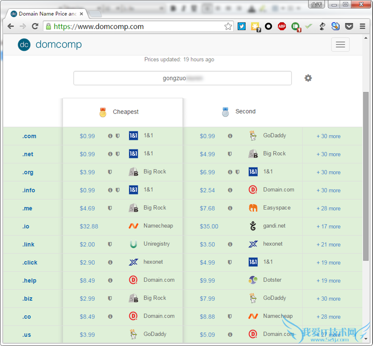The image size is (373, 346).
Task: Click Big Rock logo in .org cheapest column
Action: (134, 172)
